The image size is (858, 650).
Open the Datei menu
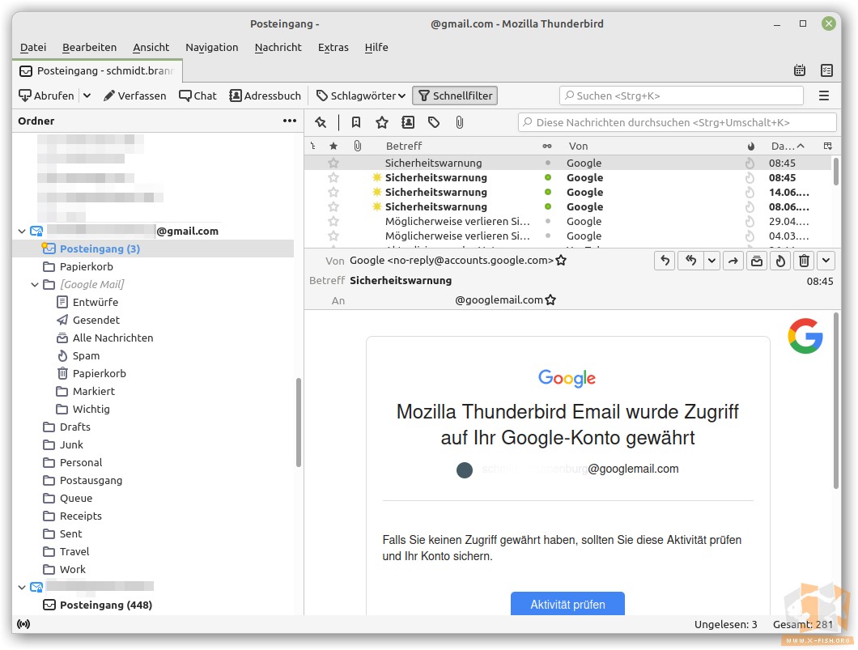tap(33, 48)
